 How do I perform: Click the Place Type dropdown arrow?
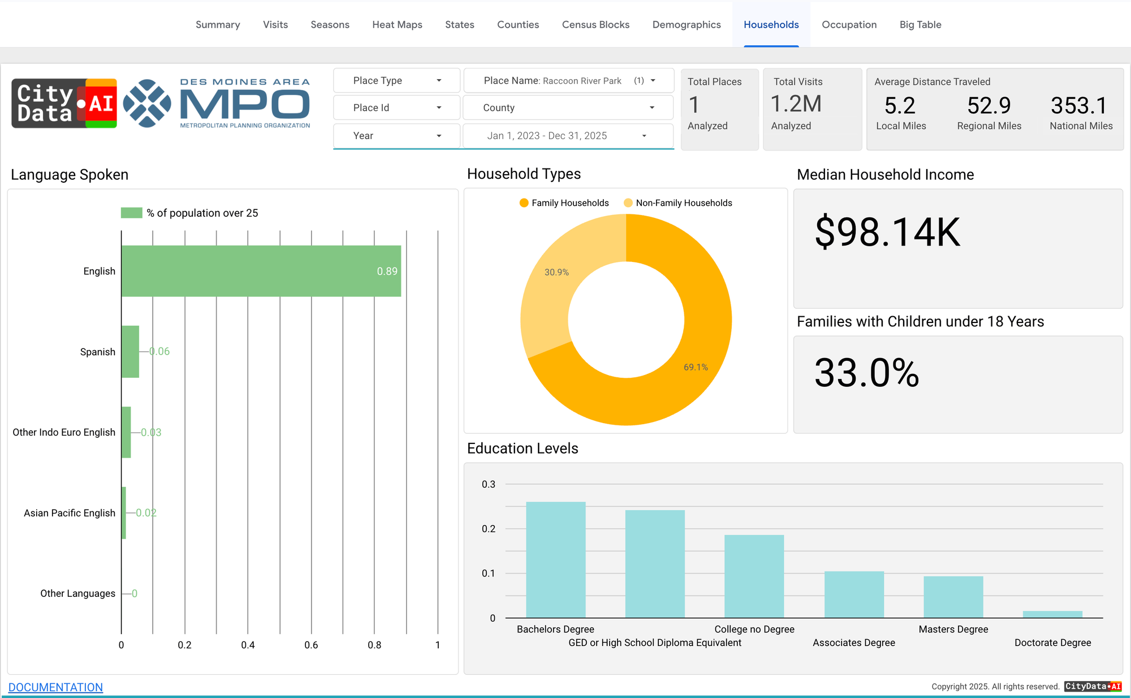(439, 81)
